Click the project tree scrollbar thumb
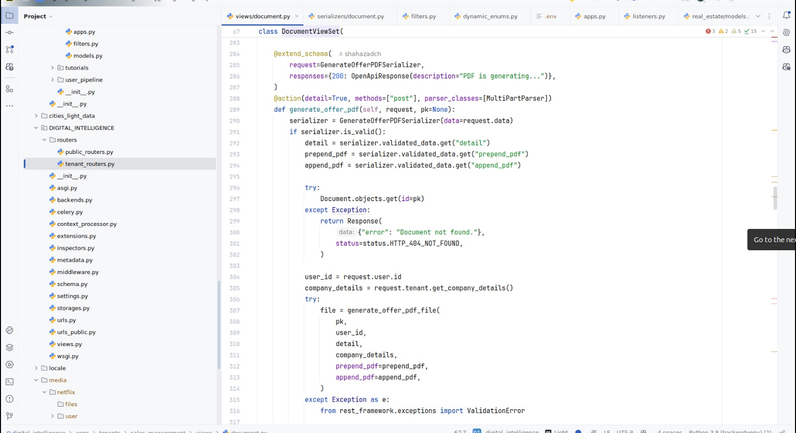Viewport: 796px width, 433px height. coord(219,325)
